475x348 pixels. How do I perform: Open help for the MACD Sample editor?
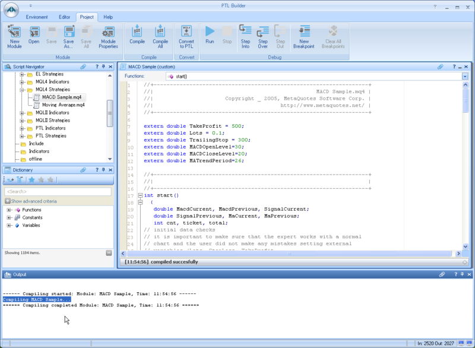tap(454, 67)
